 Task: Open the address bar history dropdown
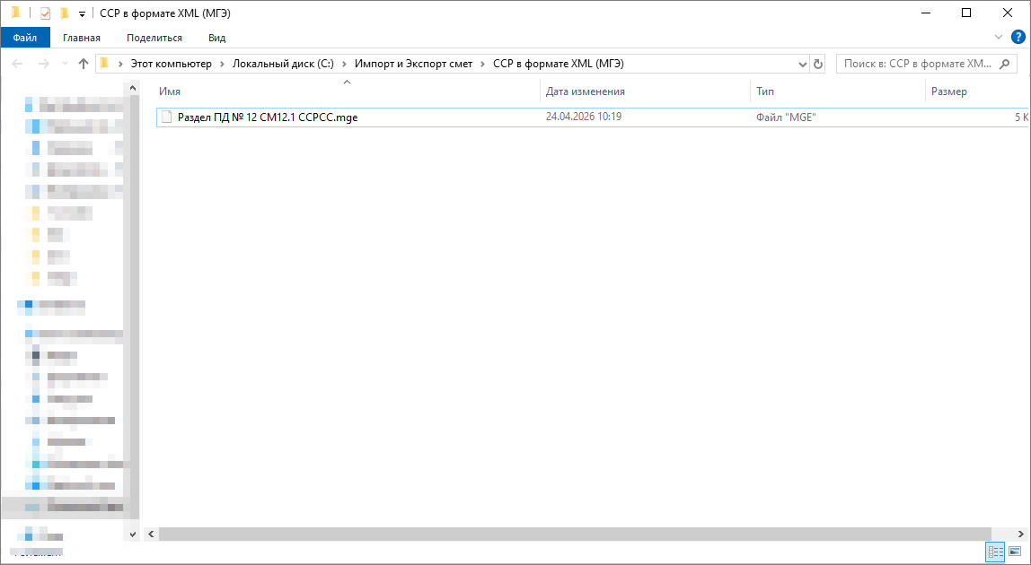click(x=803, y=65)
